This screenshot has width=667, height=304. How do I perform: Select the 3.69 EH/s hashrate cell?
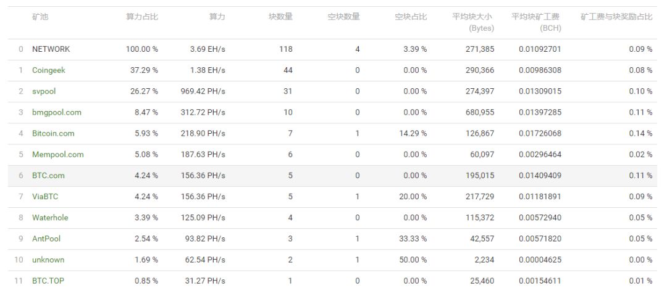[x=208, y=49]
